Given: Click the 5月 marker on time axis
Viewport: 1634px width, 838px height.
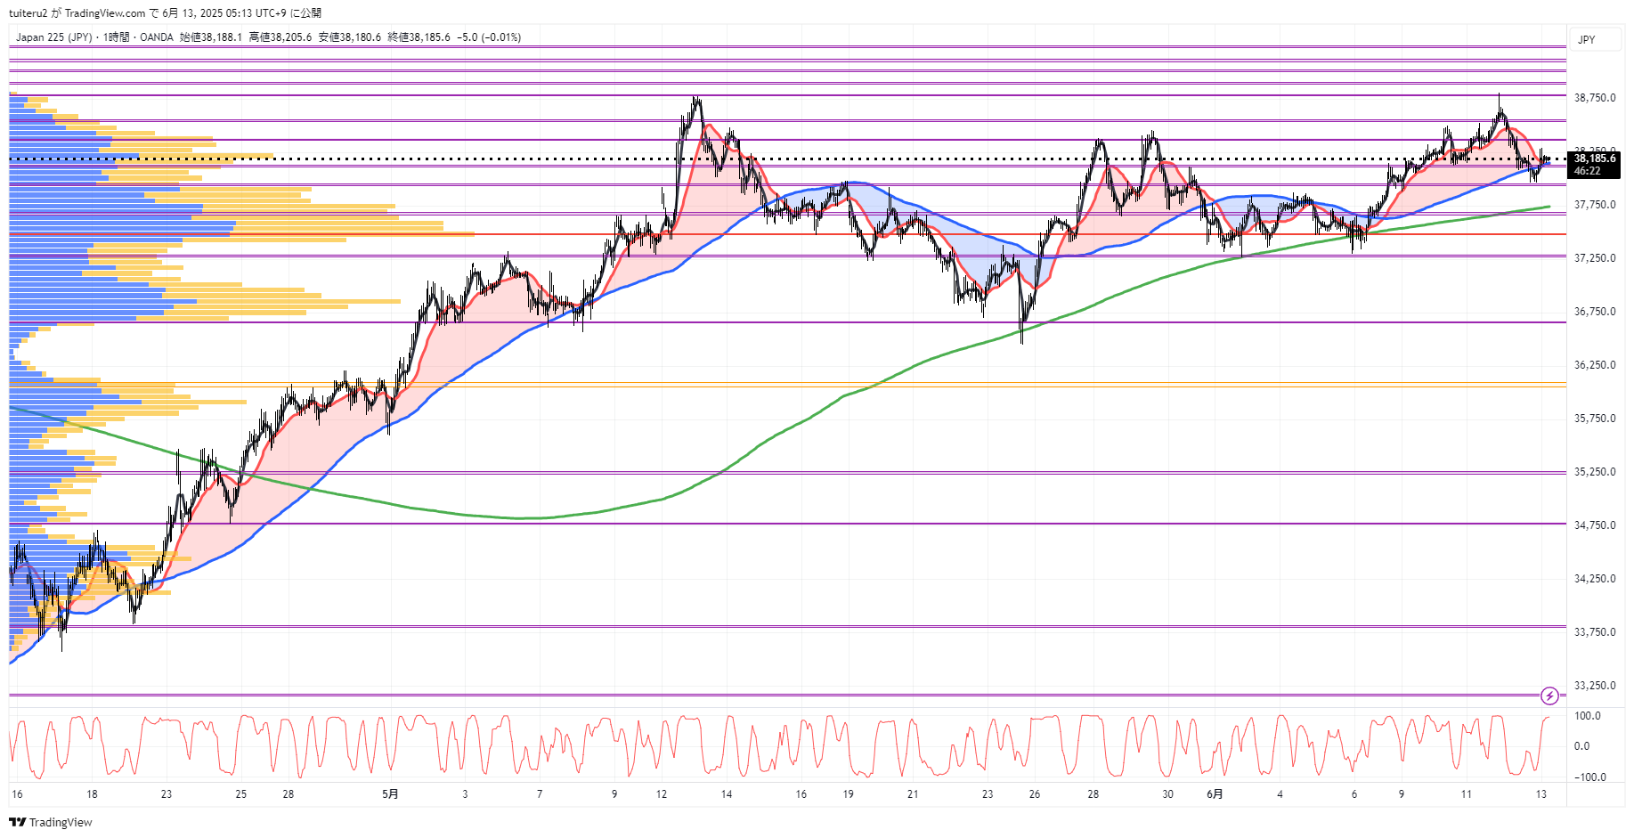Looking at the screenshot, I should coord(390,794).
